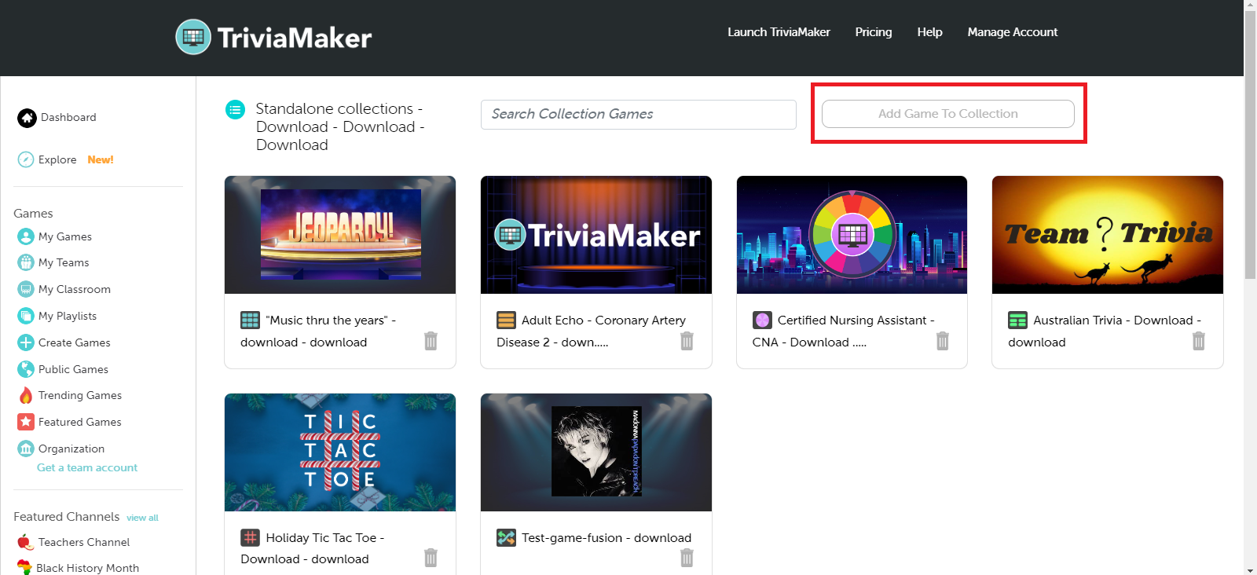This screenshot has height=575, width=1257.
Task: Open the Jeopardy game thumbnail
Action: click(x=340, y=235)
